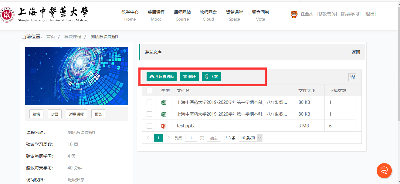Click the 删除 delete button
400x184 pixels.
pyautogui.click(x=189, y=77)
